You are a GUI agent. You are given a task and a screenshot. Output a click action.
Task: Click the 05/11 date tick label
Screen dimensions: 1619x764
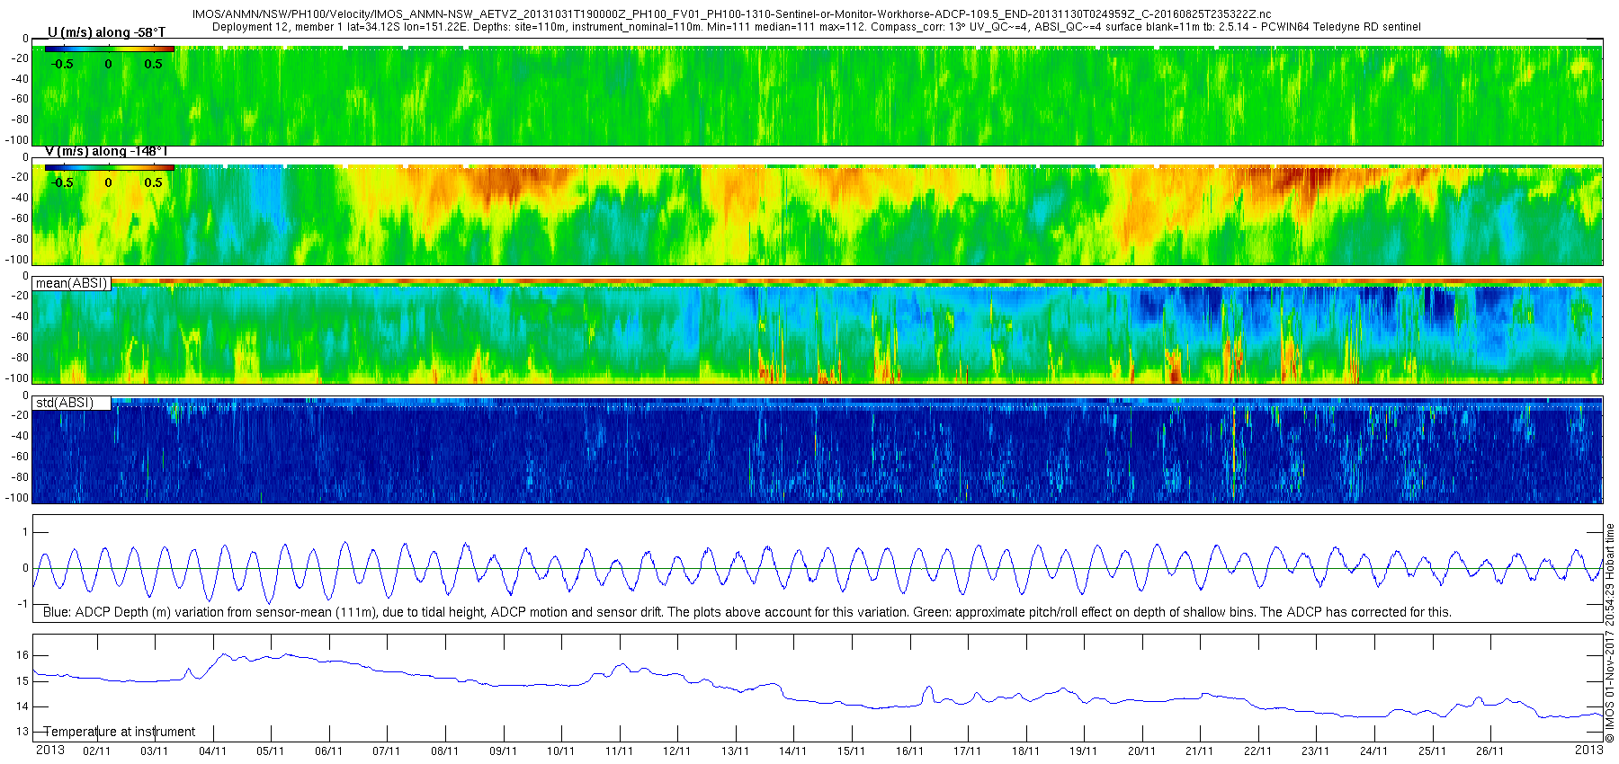[x=270, y=751]
